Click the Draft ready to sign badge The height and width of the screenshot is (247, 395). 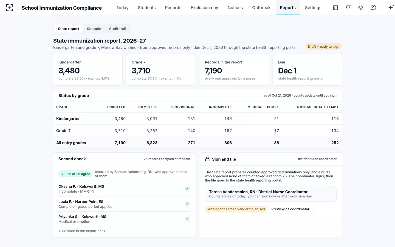(324, 47)
